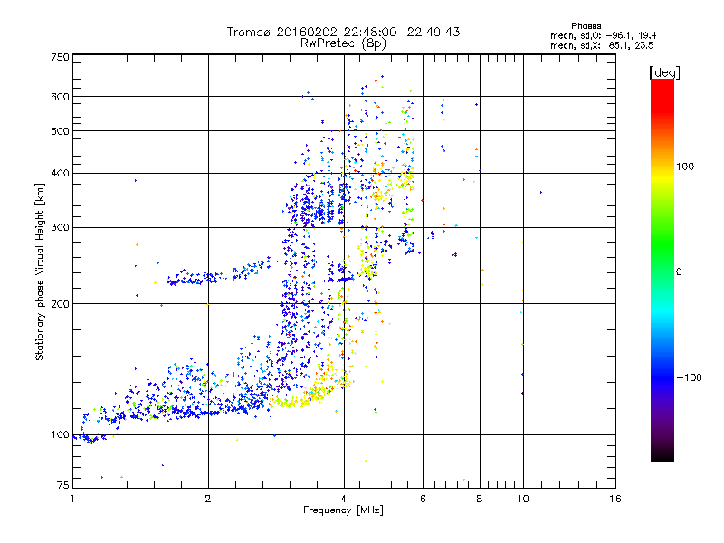Click the x-axis tick label '2'
Screen dimensions: 724x543
point(208,499)
